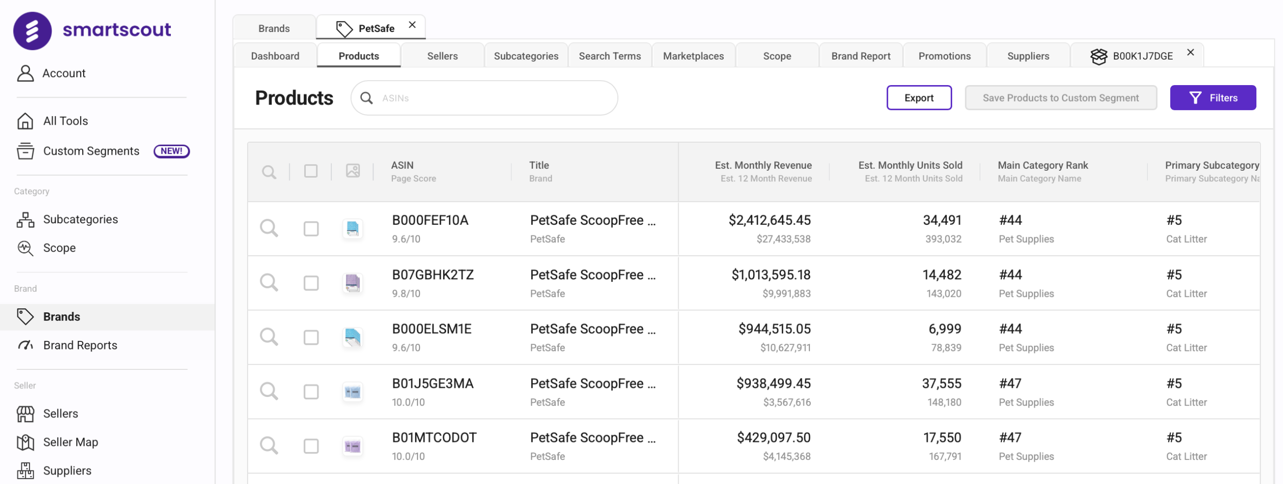Click the units value 37,555
1283x484 pixels.
(x=942, y=383)
